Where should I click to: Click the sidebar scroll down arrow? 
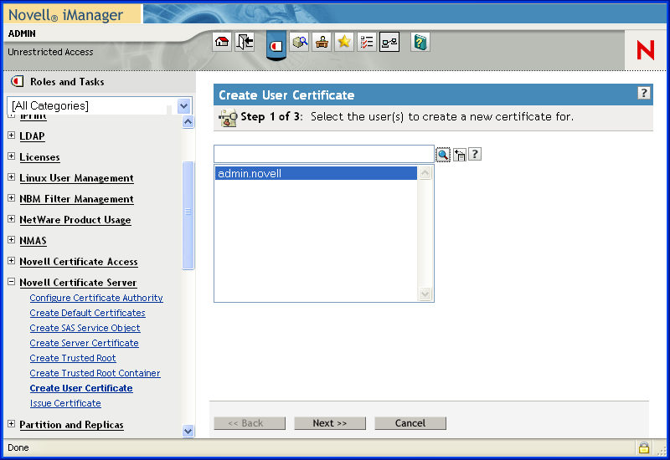[188, 431]
